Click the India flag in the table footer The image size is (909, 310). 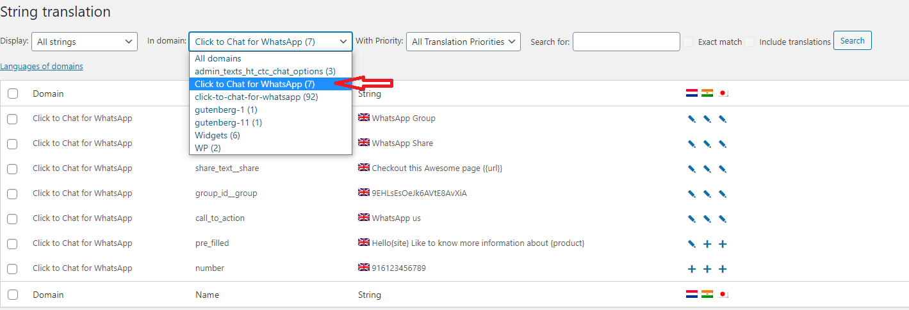pyautogui.click(x=707, y=294)
